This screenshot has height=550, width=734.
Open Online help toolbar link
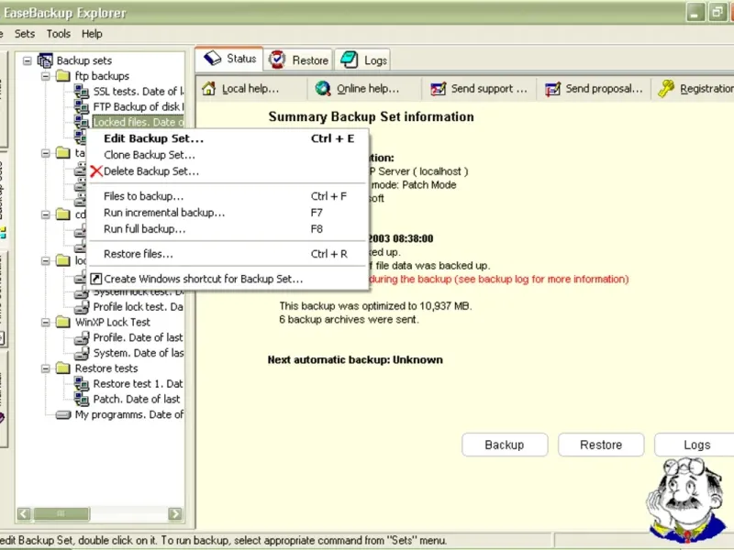[x=358, y=88]
